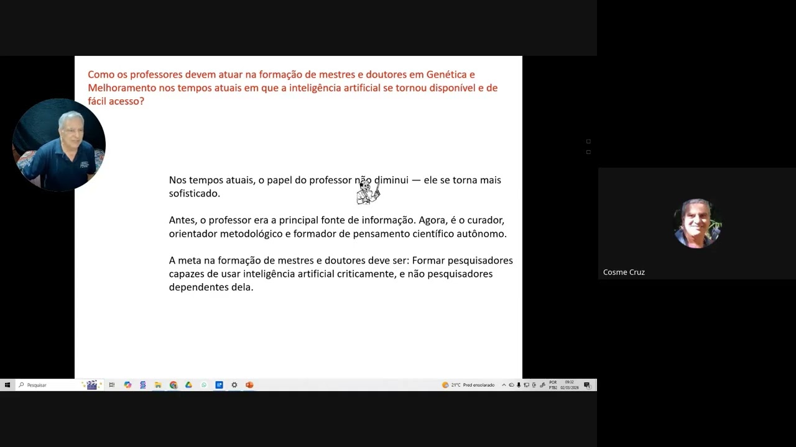Change input language POR PTB2
Screen dimensions: 796x447
(553, 385)
